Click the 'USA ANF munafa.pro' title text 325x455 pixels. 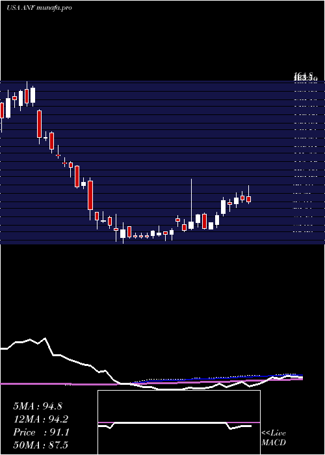point(39,8)
